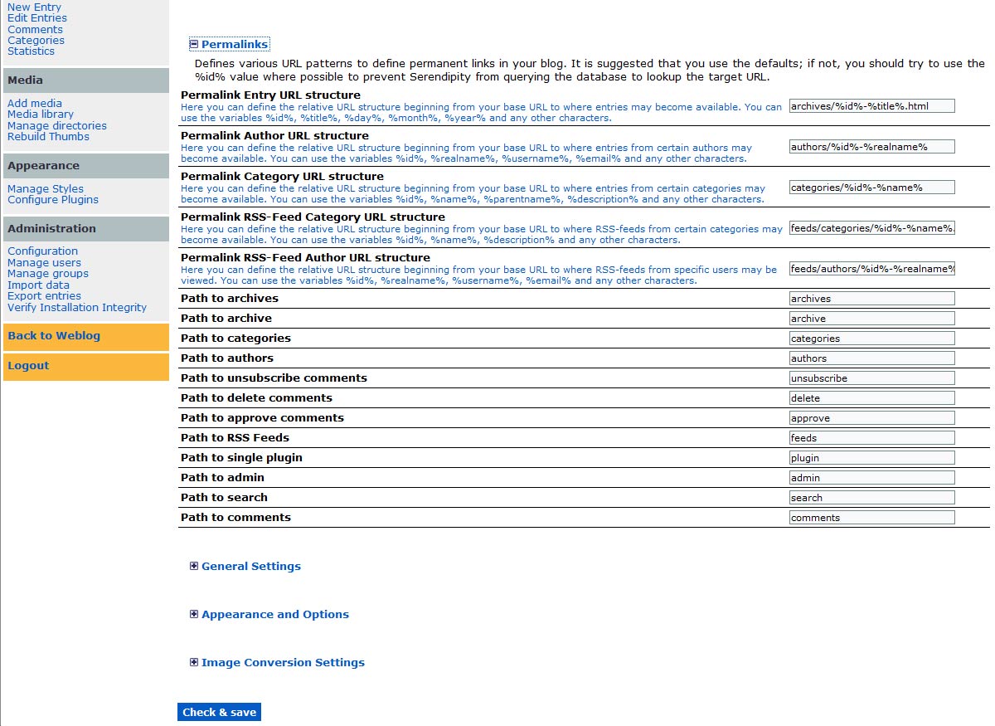Click inside the Path to admin field
The height and width of the screenshot is (726, 995).
point(871,477)
